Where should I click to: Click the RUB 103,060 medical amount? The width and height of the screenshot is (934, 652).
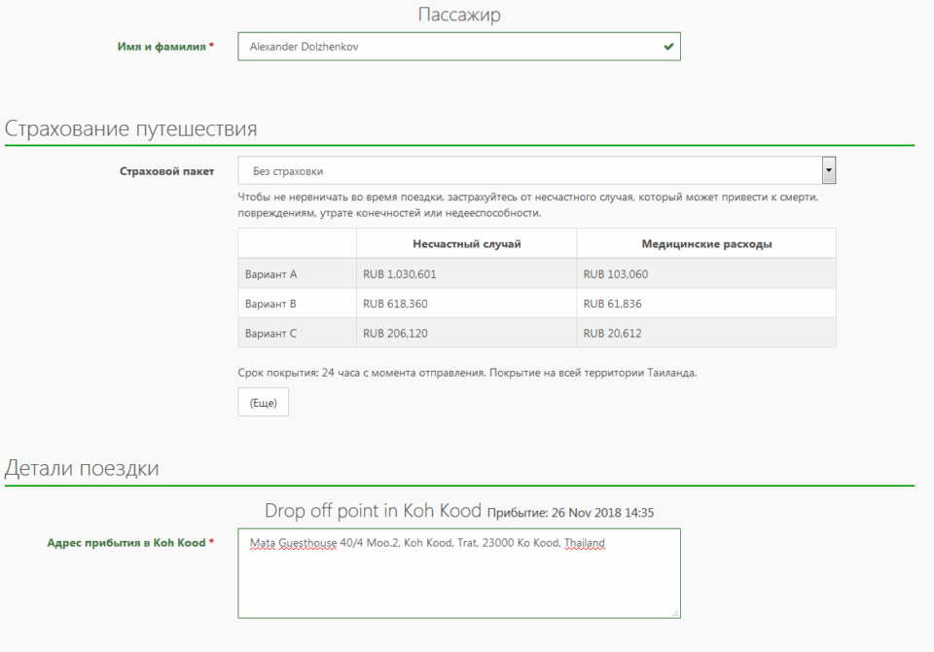(615, 274)
